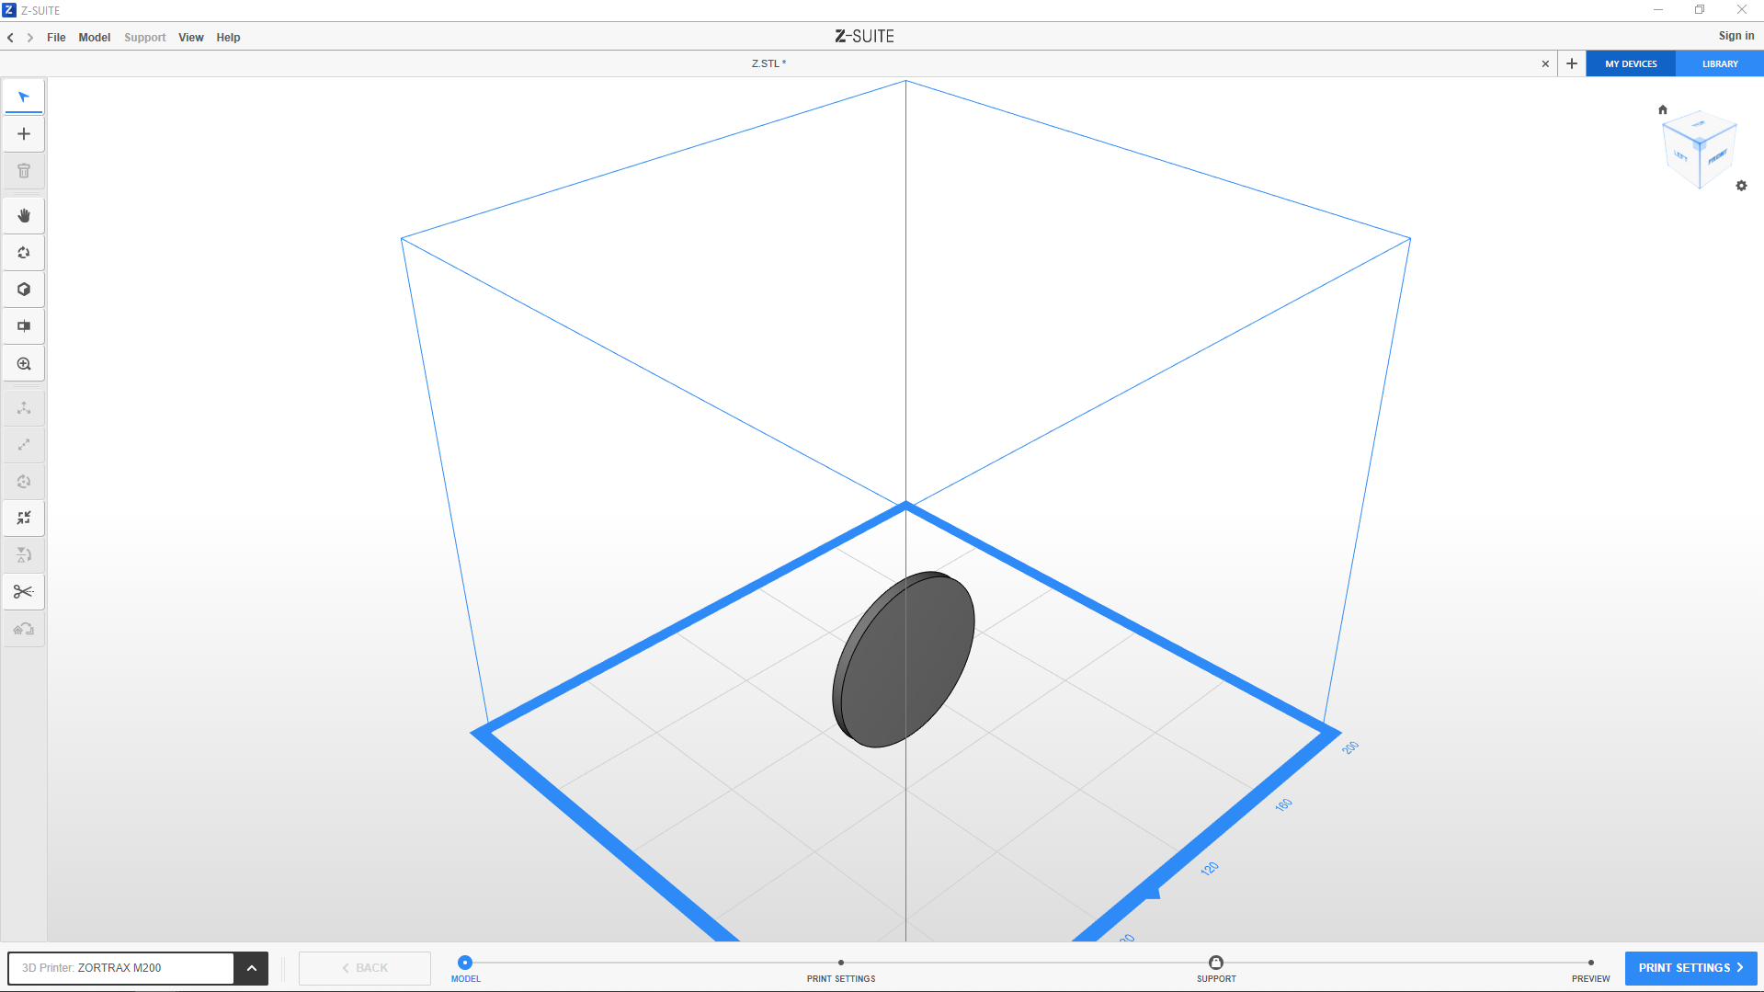Viewport: 1764px width, 992px height.
Task: Open the View menu
Action: [190, 38]
